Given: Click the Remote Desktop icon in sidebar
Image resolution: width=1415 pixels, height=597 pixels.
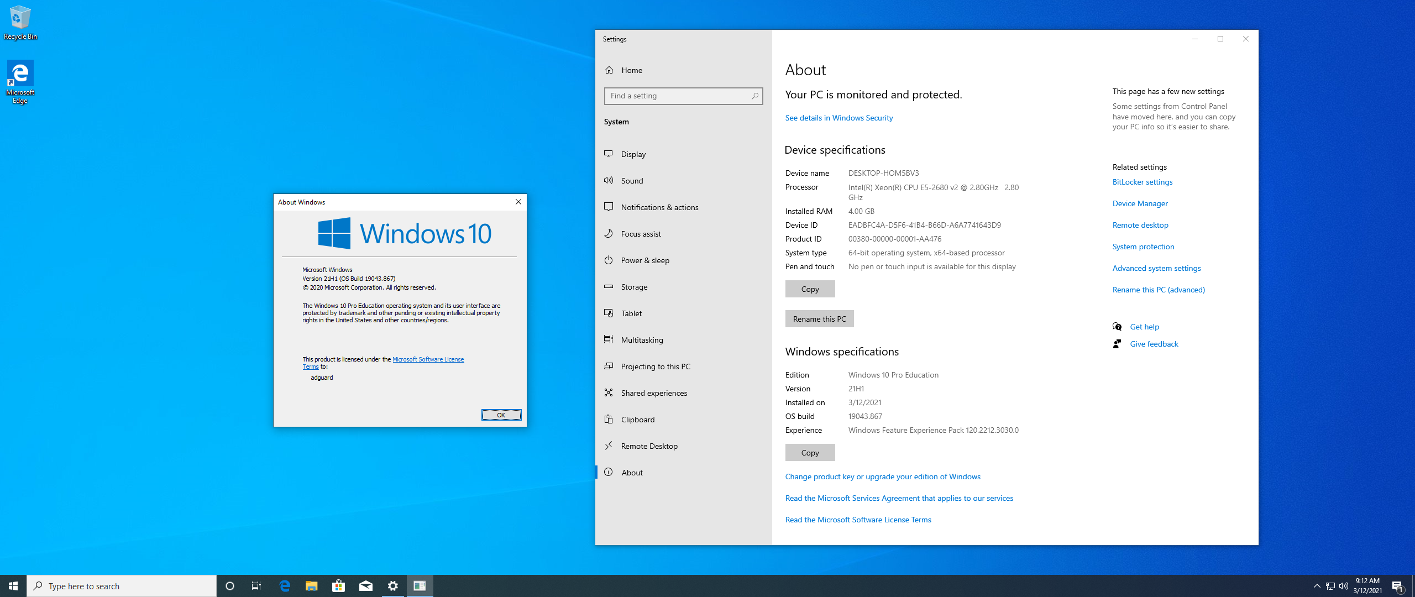Looking at the screenshot, I should 609,446.
